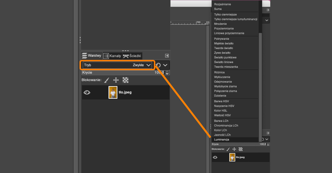This screenshot has width=332, height=173.
Task: Expand the chevron right of the reset mode icon
Action: click(x=165, y=65)
